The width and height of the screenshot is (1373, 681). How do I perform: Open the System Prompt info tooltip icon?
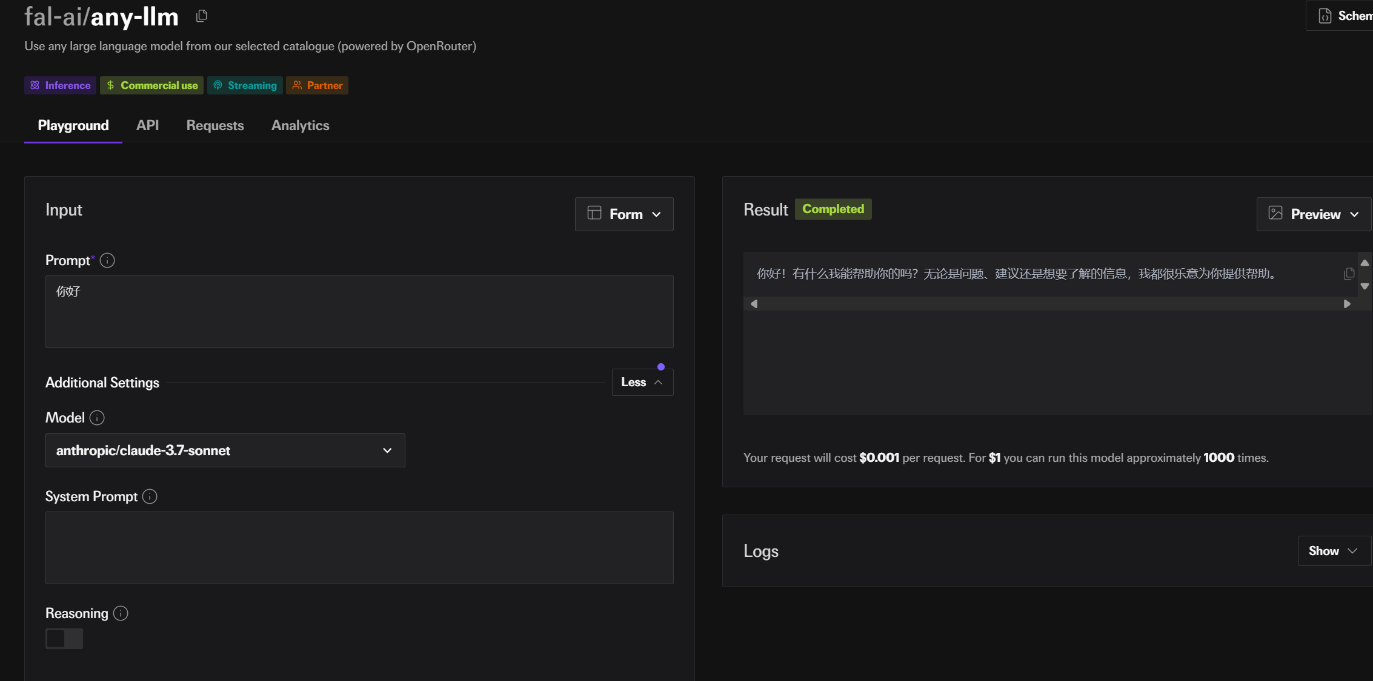point(150,496)
